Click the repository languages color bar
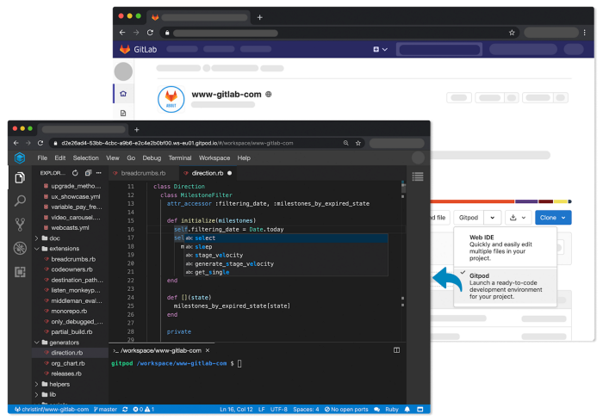Screen dimensions: 603x420 500,201
